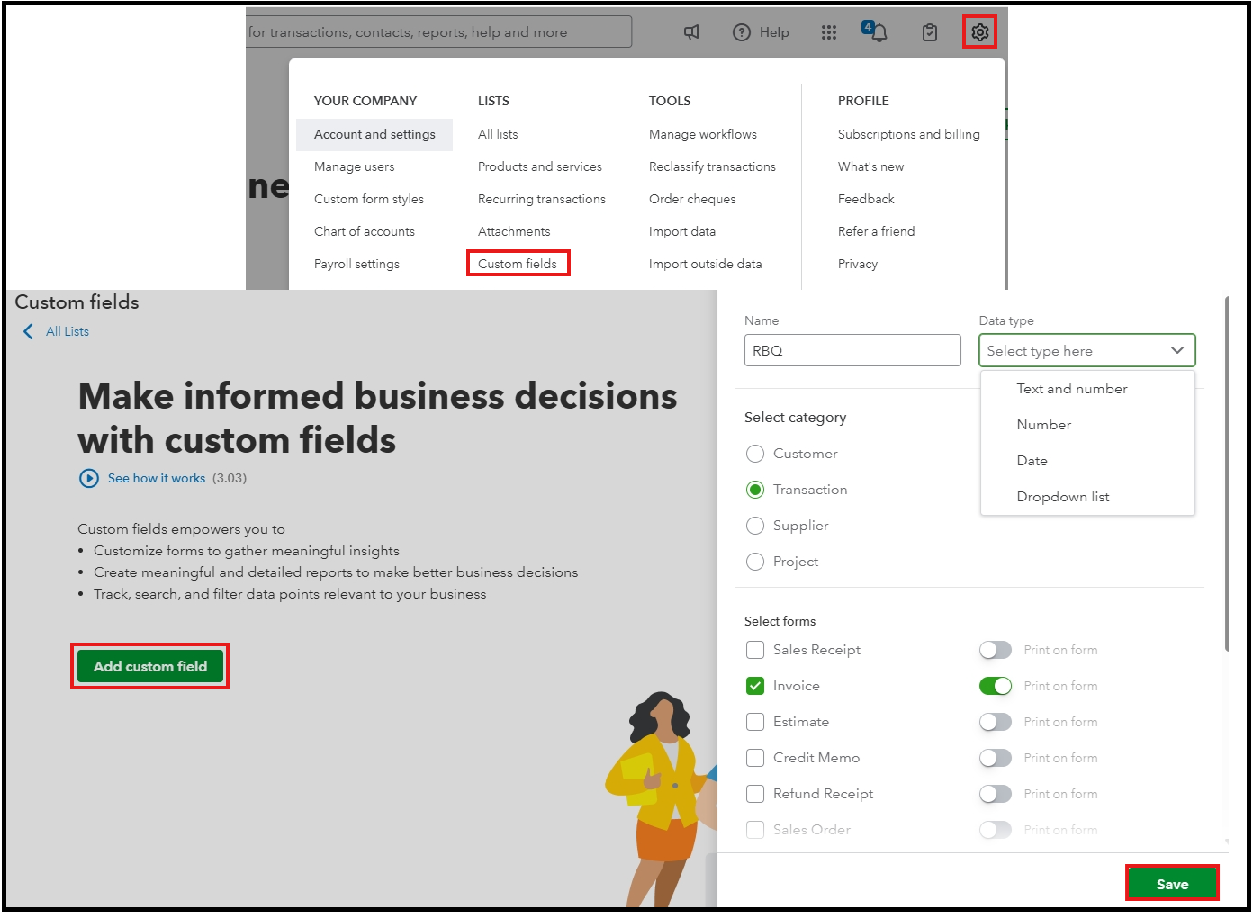Open Manage users menu item
The width and height of the screenshot is (1253, 918).
[355, 166]
